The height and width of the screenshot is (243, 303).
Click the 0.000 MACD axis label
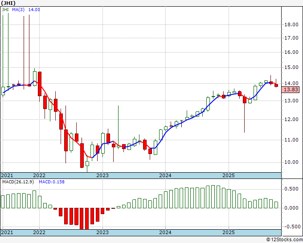coord(291,208)
